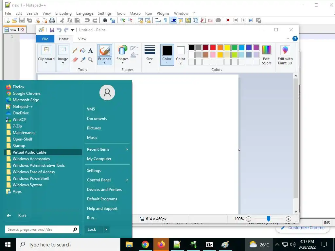Collapse the Paint ribbon chevron
The image size is (335, 251).
tap(288, 39)
